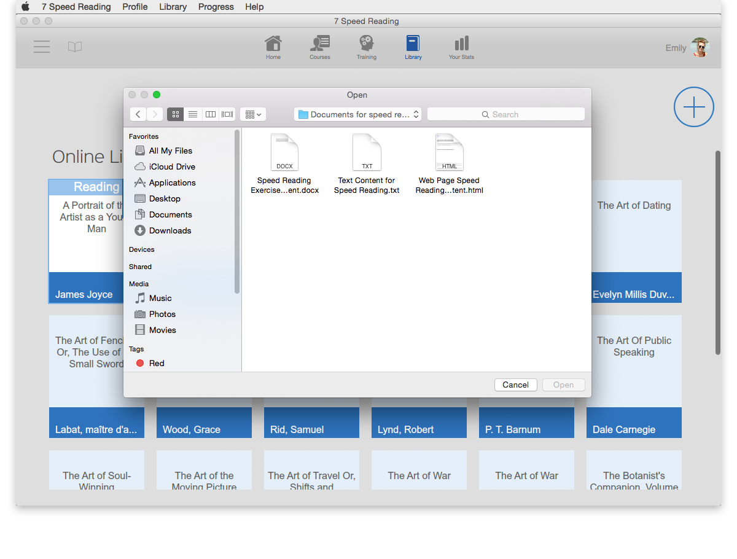737x559 pixels.
Task: Open the hamburger menu icon
Action: click(x=42, y=47)
